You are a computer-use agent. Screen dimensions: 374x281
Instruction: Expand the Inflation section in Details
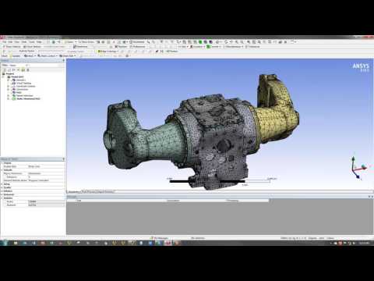point(2,191)
